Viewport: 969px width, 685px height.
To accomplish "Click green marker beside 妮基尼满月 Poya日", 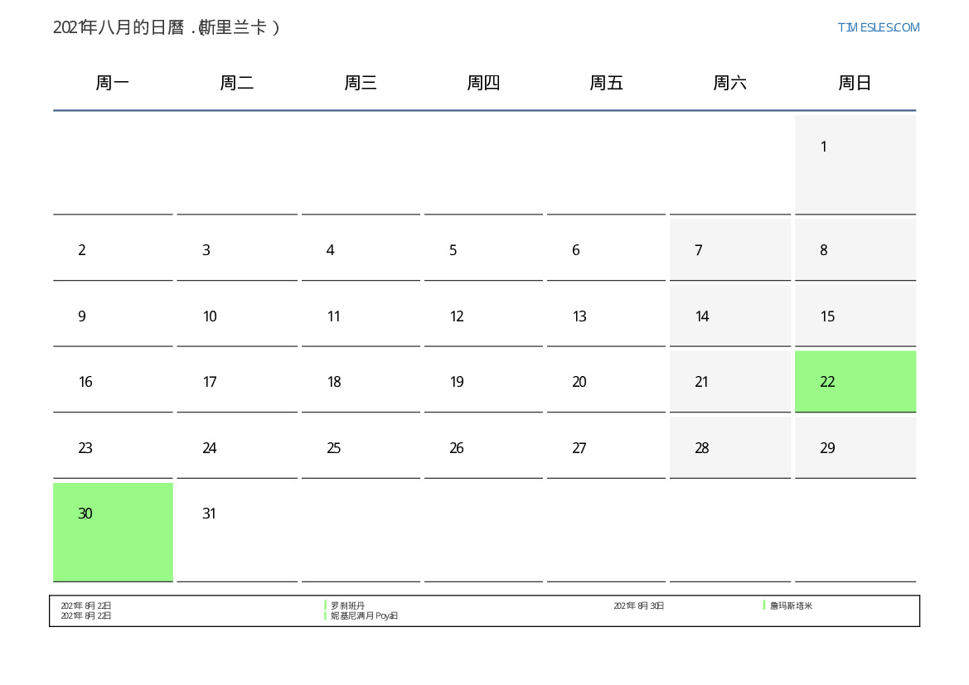I will [325, 615].
